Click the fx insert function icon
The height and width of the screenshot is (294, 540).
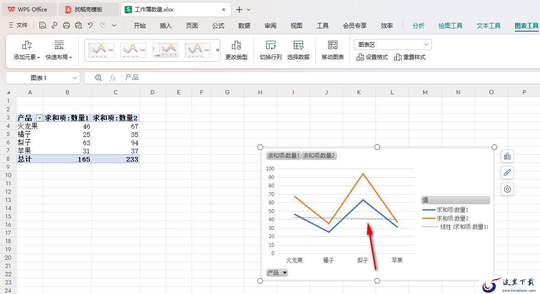point(112,78)
